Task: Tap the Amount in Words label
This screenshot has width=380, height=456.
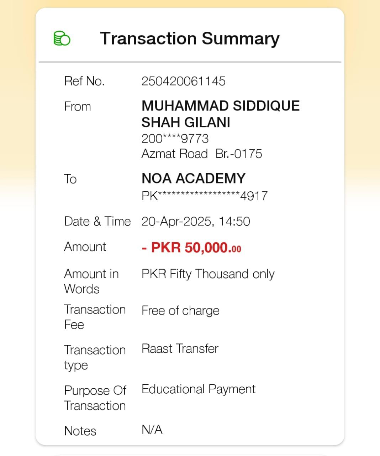Action: 91,281
